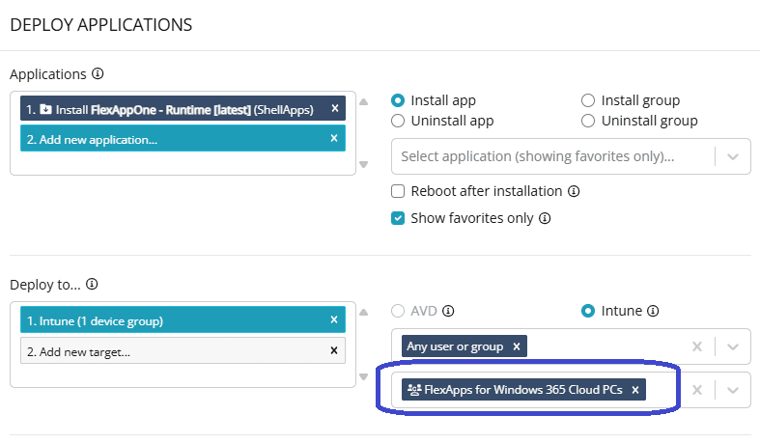Screen dimensions: 760x443
Task: Click info icon beside Deploy to label
Action: [92, 285]
